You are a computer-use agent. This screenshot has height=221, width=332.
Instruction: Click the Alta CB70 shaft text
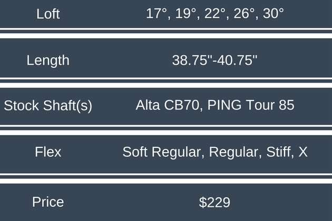(x=168, y=106)
